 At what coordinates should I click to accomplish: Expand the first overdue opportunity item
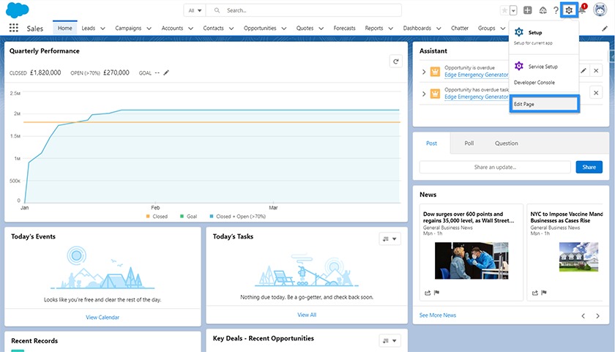tap(424, 72)
